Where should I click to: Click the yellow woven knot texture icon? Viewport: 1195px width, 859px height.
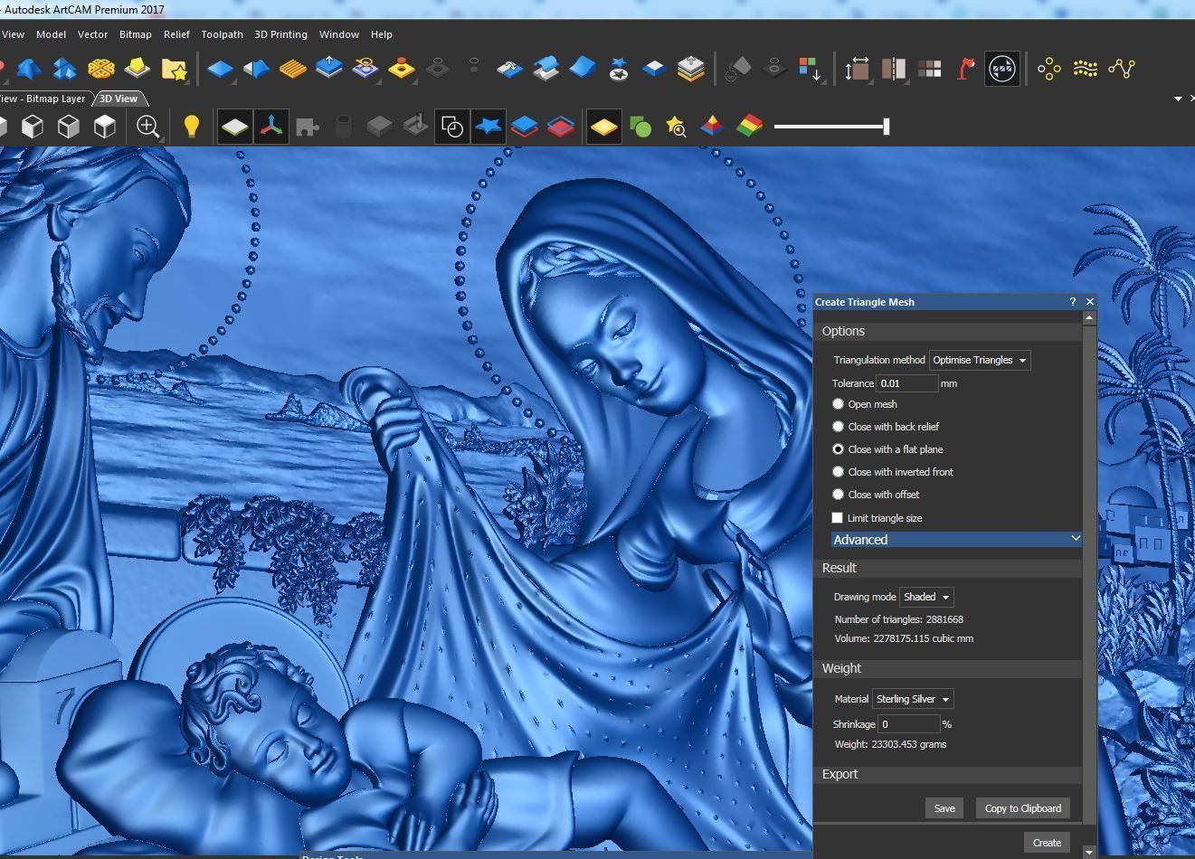tap(101, 69)
